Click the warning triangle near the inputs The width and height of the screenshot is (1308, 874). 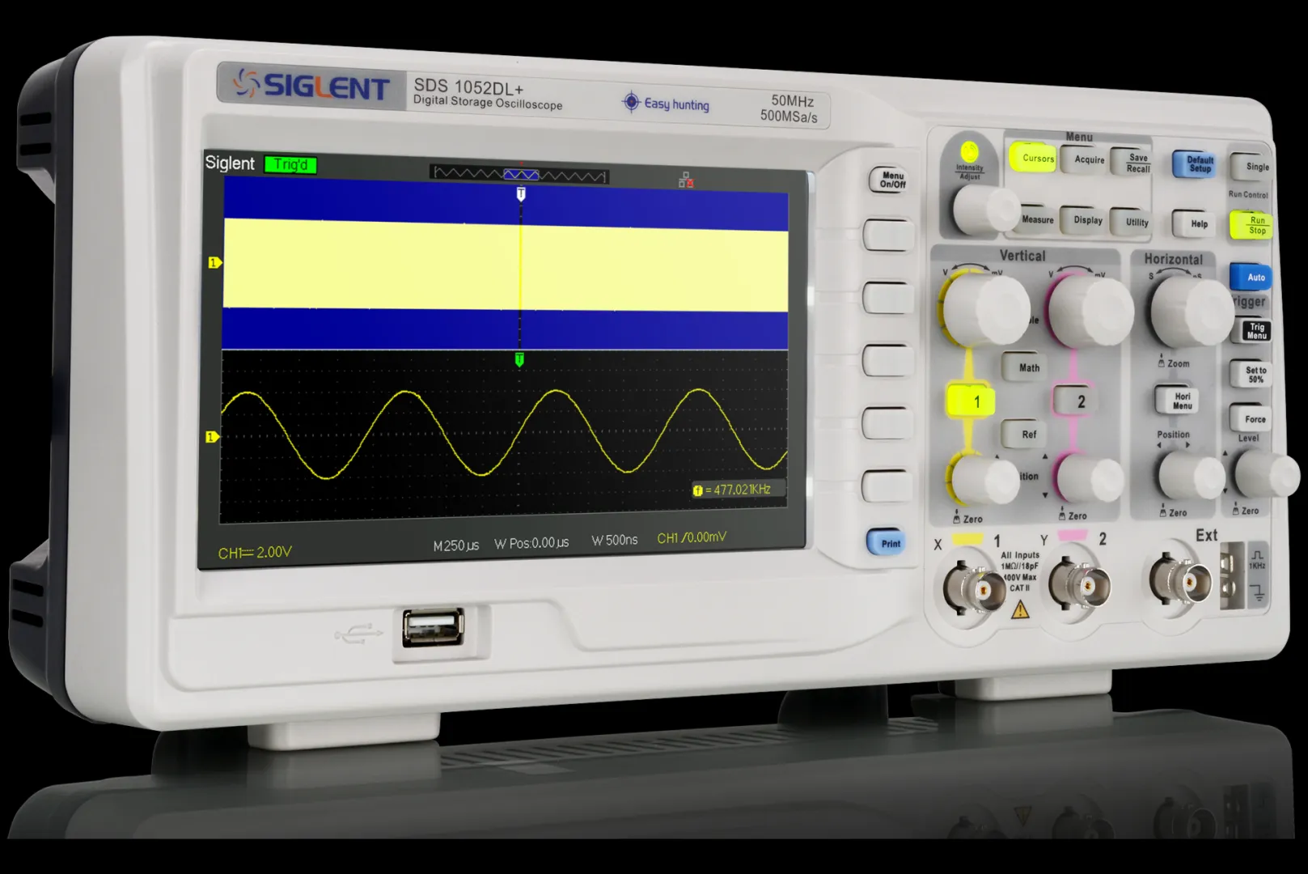[1021, 609]
